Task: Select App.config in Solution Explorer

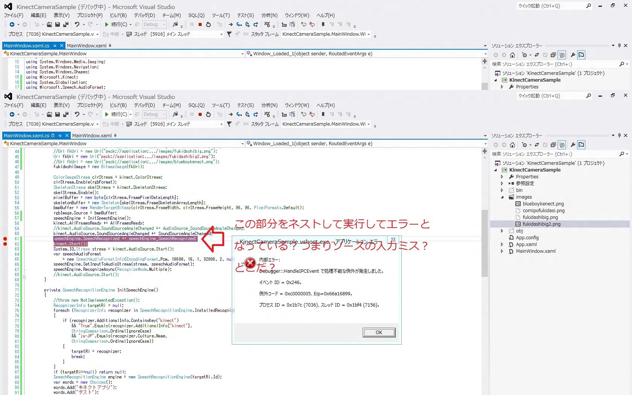Action: (527, 238)
